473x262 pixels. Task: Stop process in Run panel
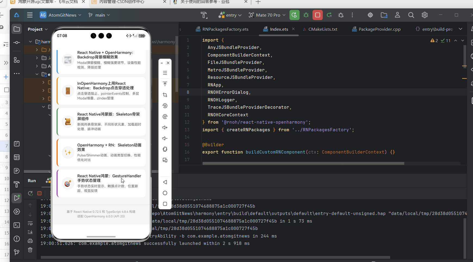(39, 193)
